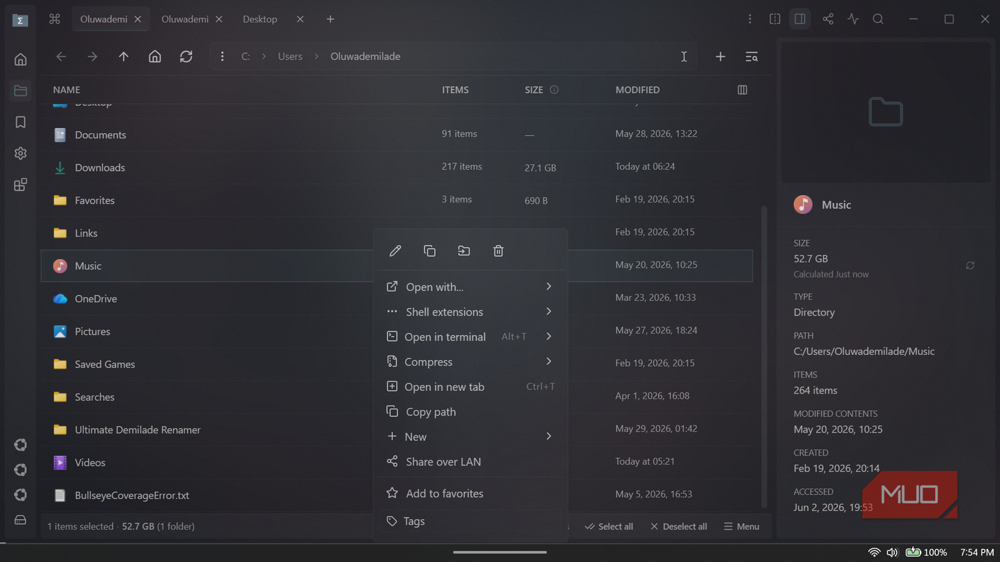Click the C: breadcrumb
The height and width of the screenshot is (562, 1000).
tap(245, 57)
